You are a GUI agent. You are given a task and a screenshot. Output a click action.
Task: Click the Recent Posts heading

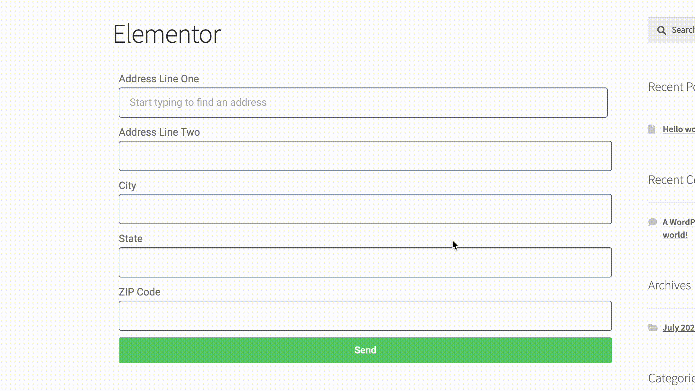(672, 87)
